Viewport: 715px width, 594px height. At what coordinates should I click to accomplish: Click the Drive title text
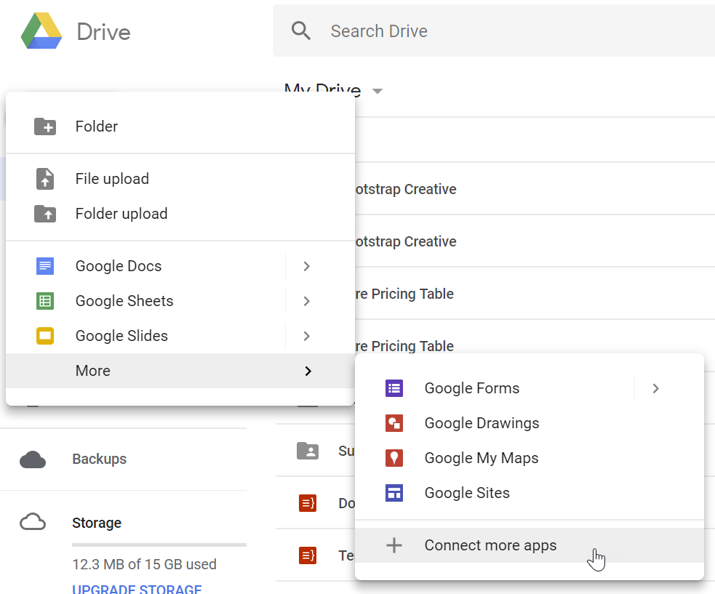(103, 31)
